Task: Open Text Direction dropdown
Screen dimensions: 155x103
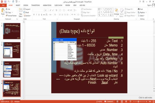Action: tap(87, 9)
